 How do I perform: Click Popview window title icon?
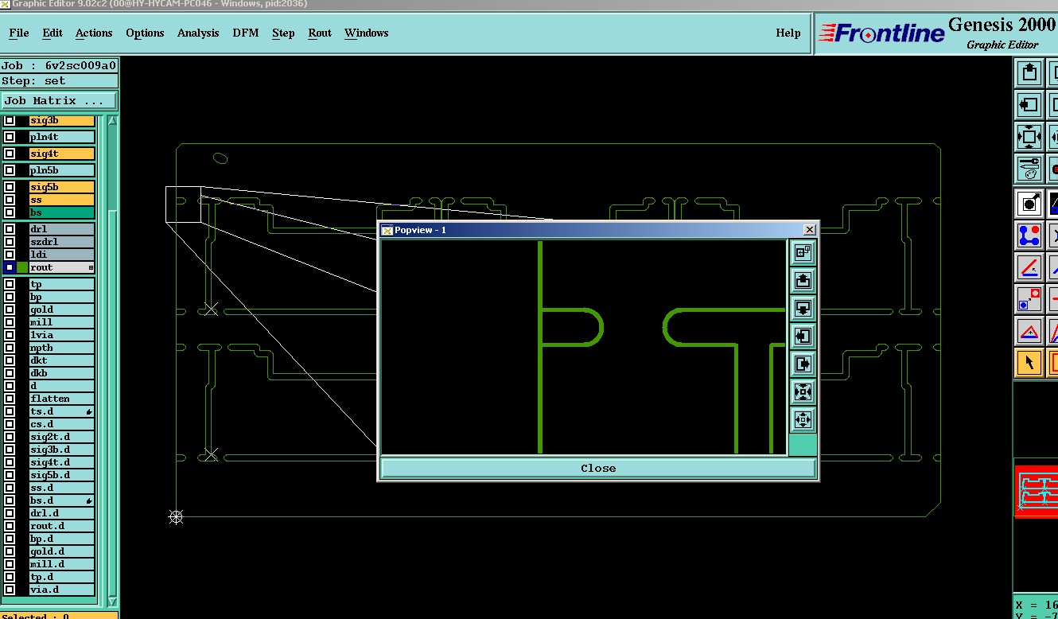pos(387,230)
